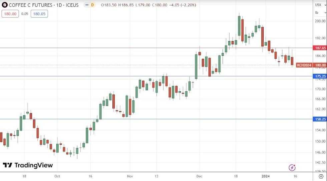Click the lightning bolt flash icon

click(292, 168)
